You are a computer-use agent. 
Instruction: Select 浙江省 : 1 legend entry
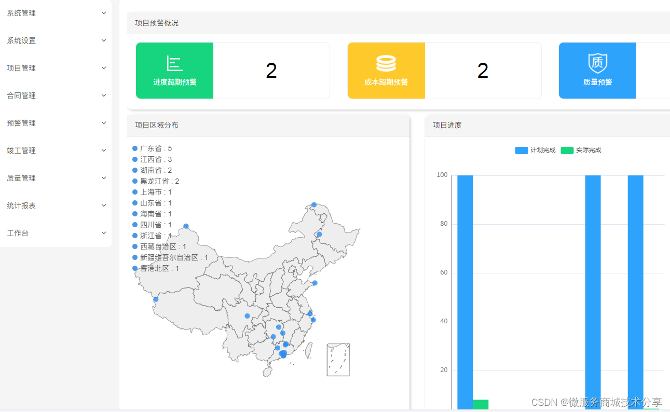152,236
